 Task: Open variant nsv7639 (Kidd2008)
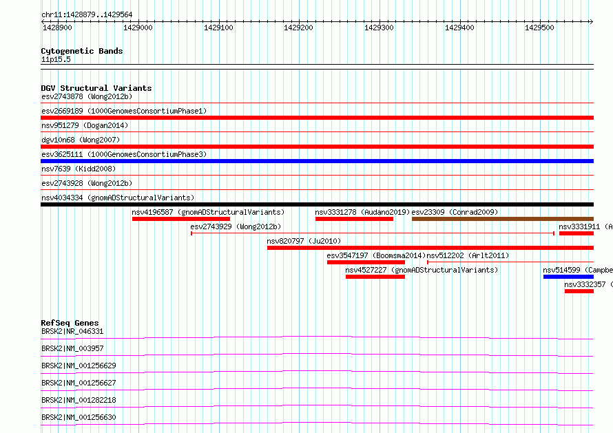click(x=79, y=169)
